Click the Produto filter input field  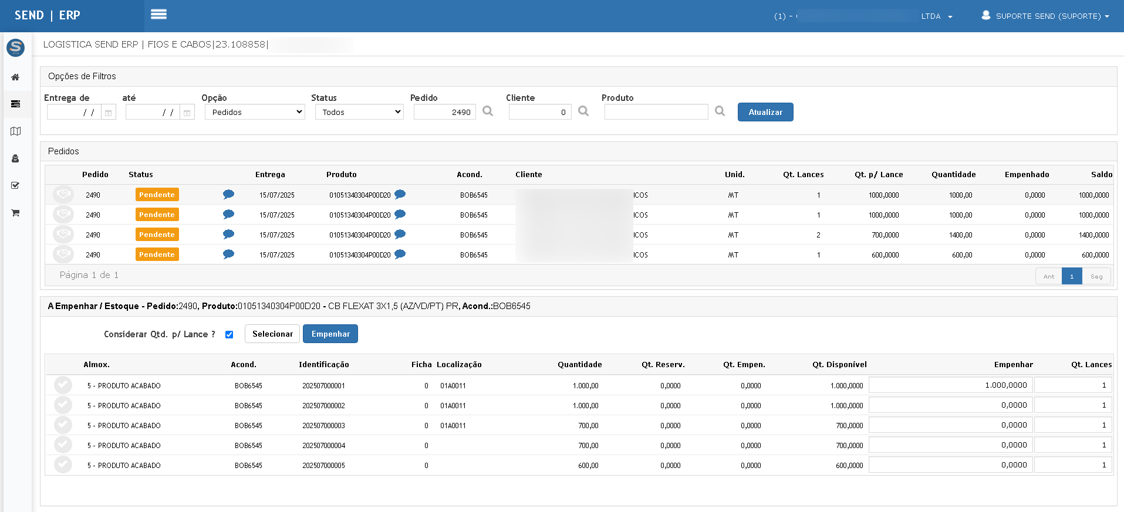tap(656, 112)
